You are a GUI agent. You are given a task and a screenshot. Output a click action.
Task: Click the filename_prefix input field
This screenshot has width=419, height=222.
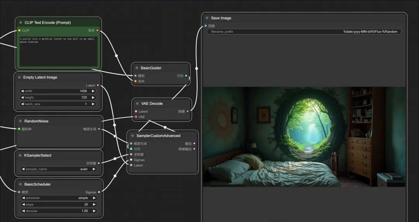[304, 31]
